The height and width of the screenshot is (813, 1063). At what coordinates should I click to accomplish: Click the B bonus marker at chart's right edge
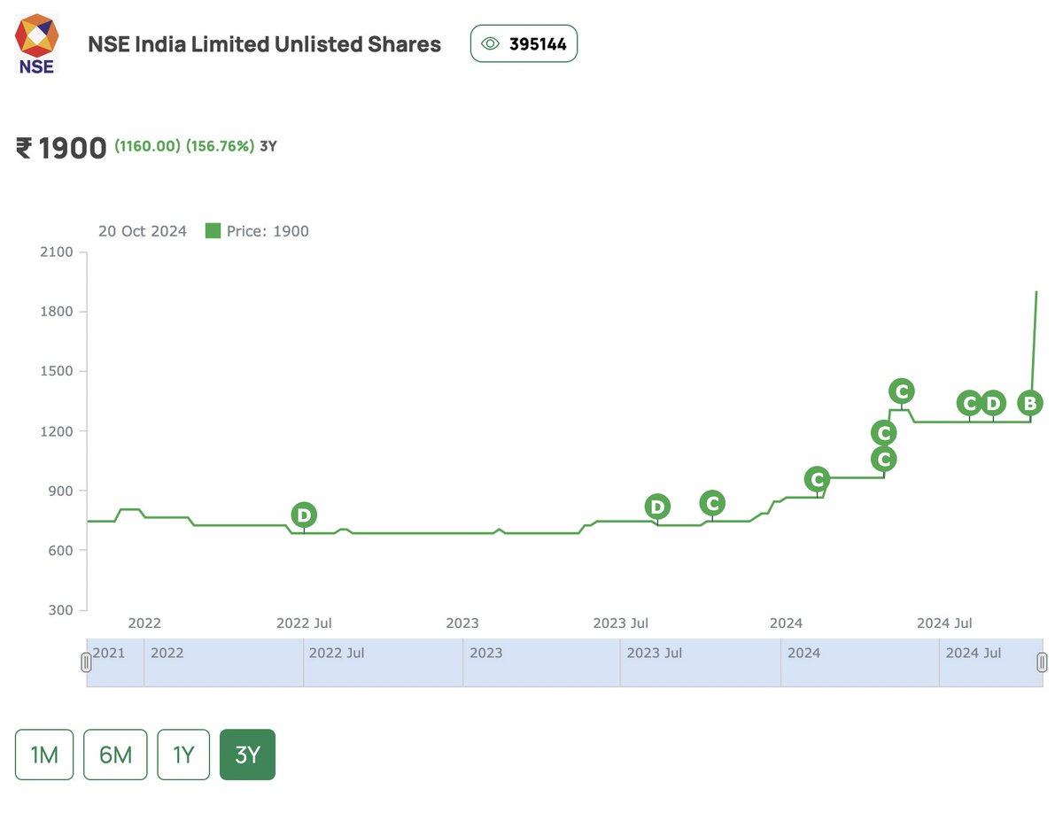pos(1030,403)
